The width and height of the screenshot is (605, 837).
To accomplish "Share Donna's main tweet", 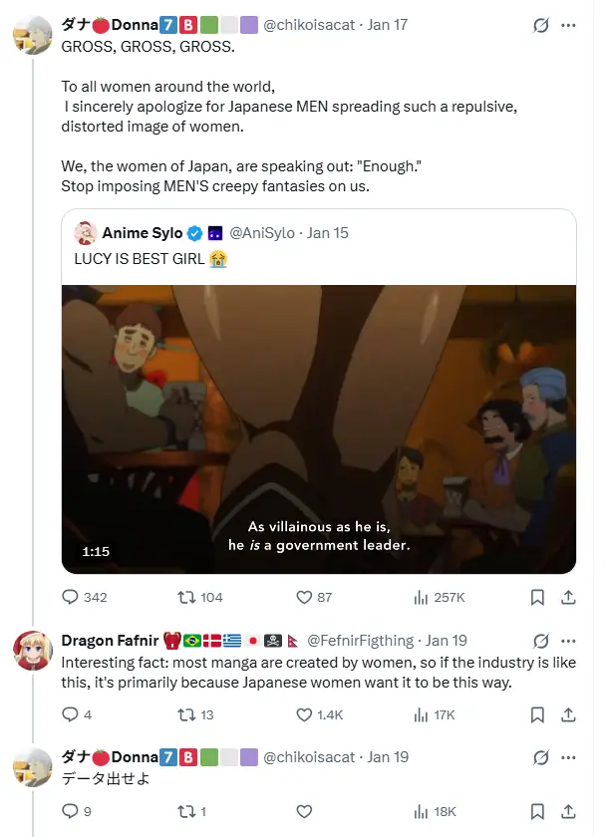I will 568,597.
